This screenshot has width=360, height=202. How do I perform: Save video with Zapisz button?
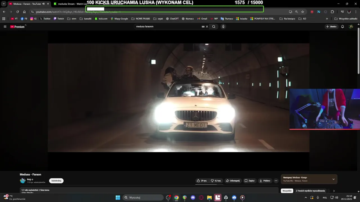pos(249,181)
